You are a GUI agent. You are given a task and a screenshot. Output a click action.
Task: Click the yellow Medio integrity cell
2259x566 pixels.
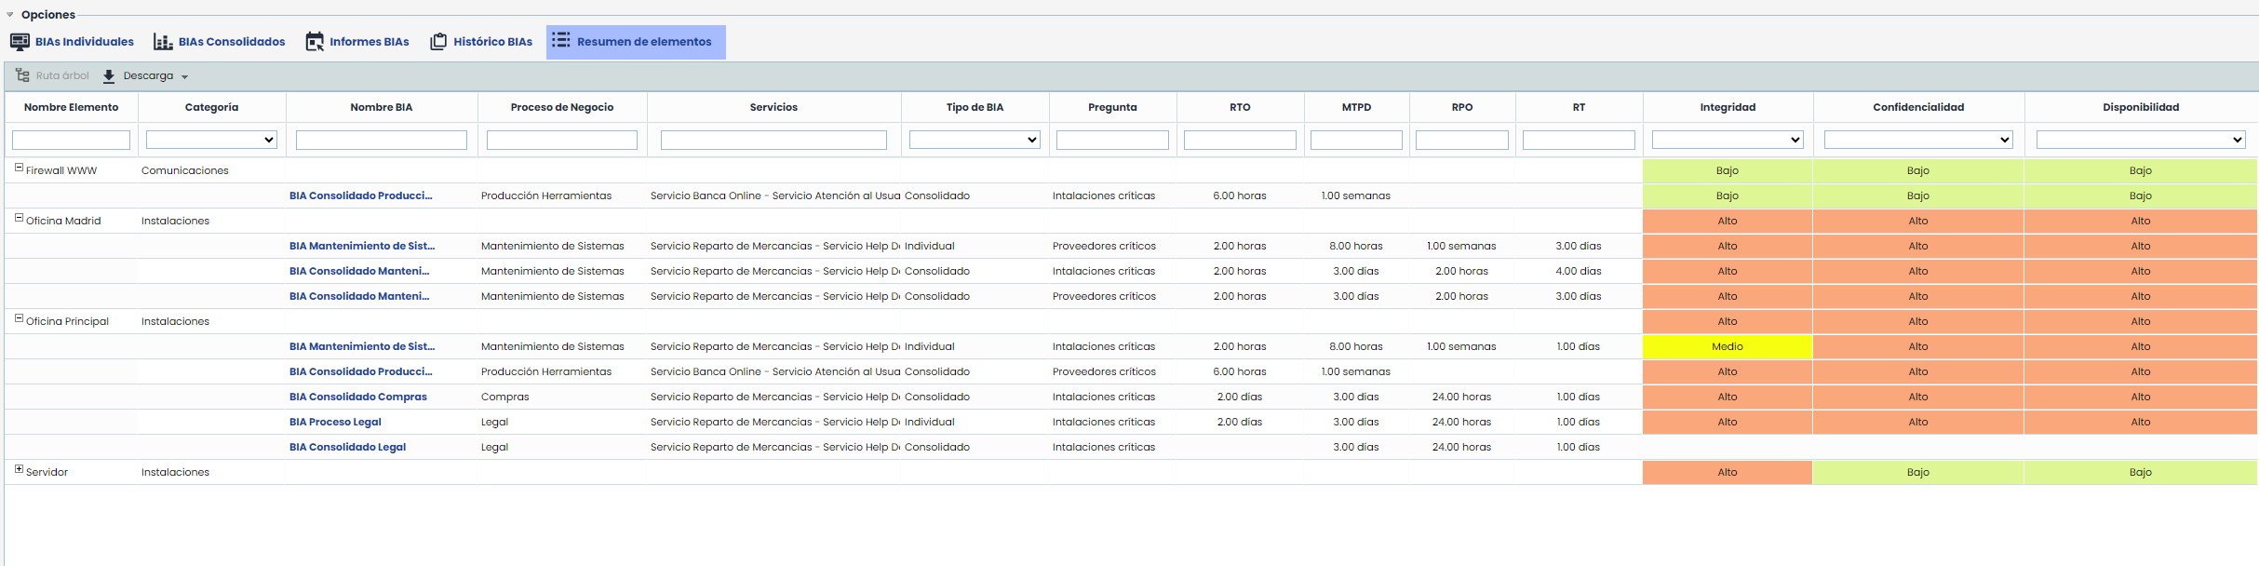(x=1727, y=346)
